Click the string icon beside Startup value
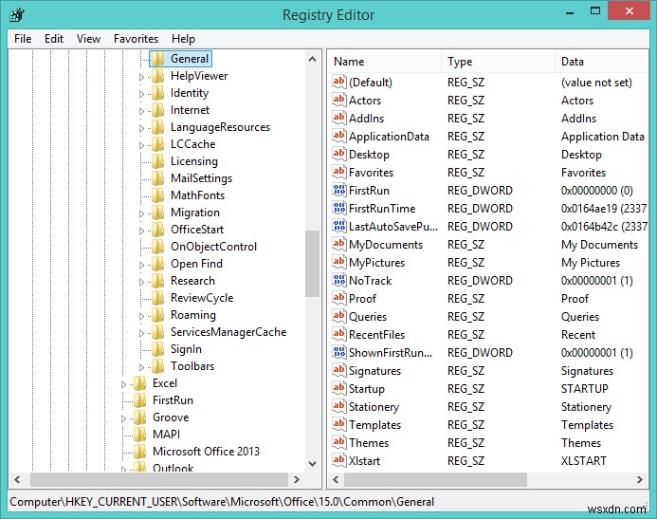The width and height of the screenshot is (657, 519). point(339,388)
